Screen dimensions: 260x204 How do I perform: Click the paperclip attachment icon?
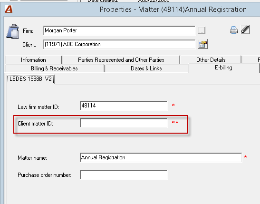pyautogui.click(x=245, y=29)
